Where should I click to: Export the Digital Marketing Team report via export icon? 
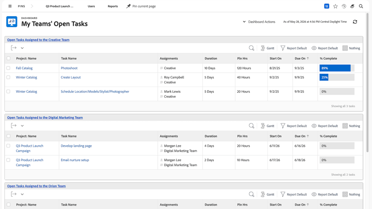[14, 126]
